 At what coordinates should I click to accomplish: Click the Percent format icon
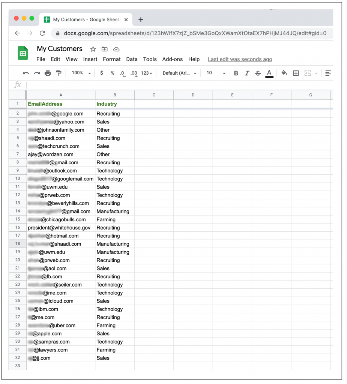point(112,73)
